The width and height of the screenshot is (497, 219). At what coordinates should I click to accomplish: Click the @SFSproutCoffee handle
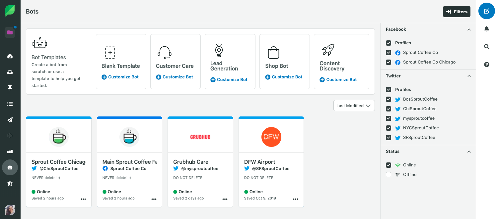pos(271,168)
